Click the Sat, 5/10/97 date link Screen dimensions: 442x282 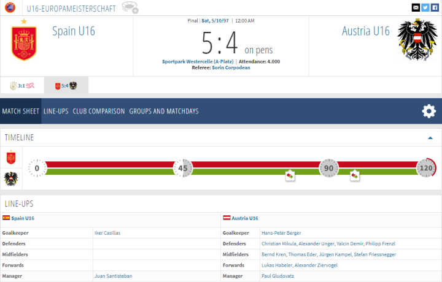coord(215,20)
